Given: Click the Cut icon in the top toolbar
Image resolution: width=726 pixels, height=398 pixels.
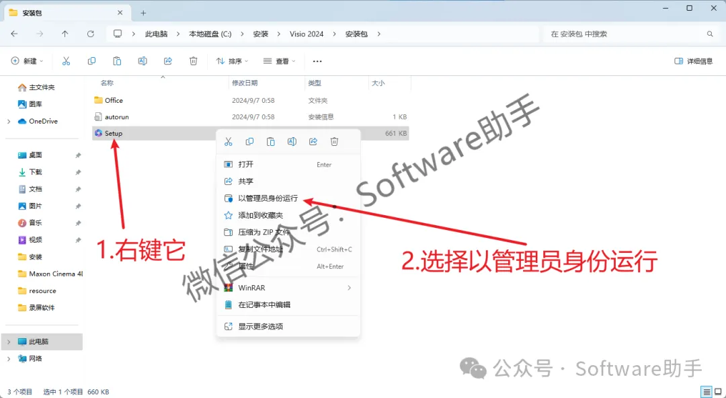Looking at the screenshot, I should tap(66, 61).
